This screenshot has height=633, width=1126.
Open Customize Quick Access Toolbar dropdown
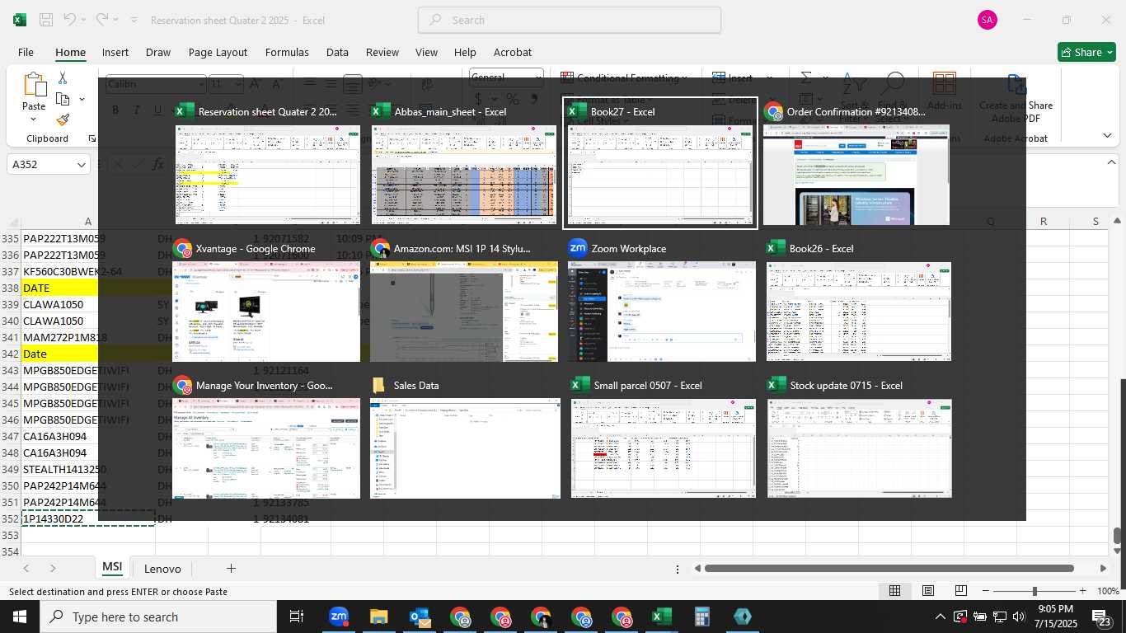134,20
